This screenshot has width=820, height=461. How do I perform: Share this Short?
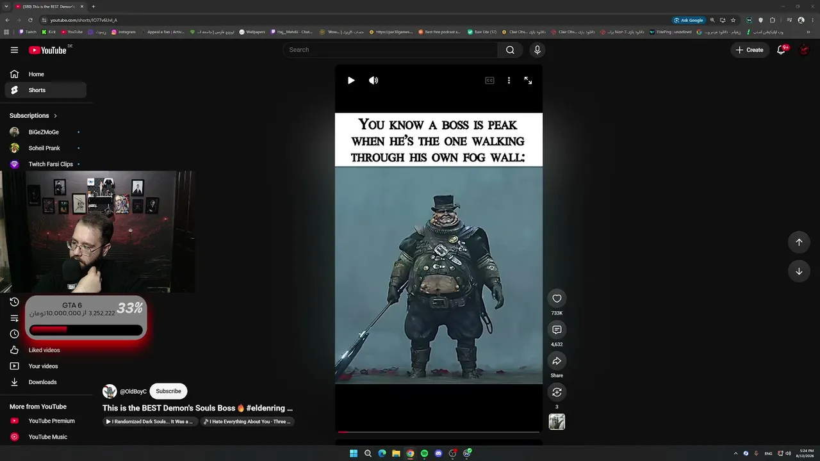coord(557,361)
